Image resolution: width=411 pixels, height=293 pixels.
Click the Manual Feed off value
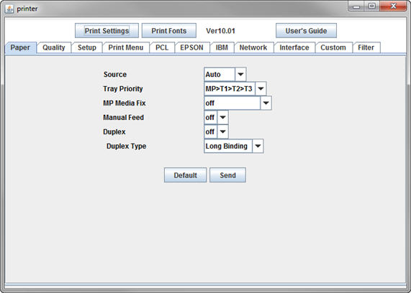[211, 118]
